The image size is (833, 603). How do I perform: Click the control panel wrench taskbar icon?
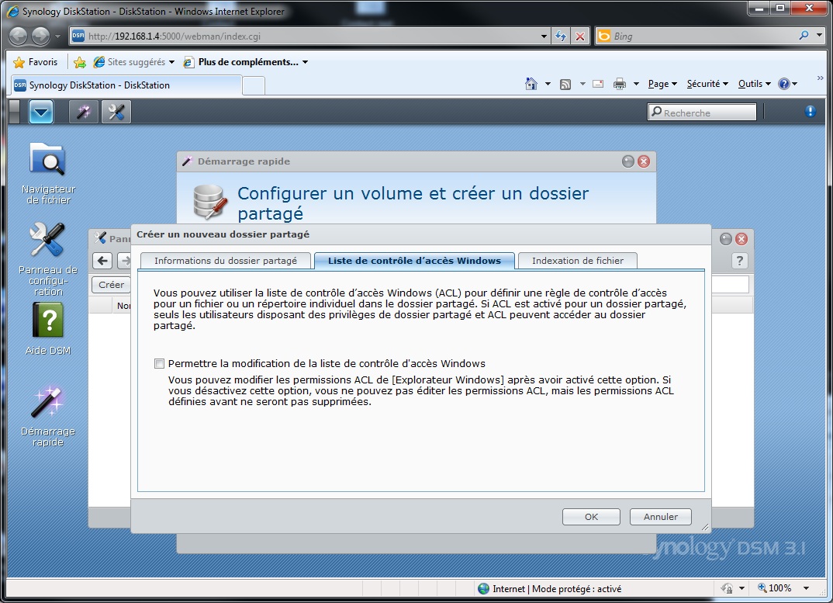coord(116,112)
